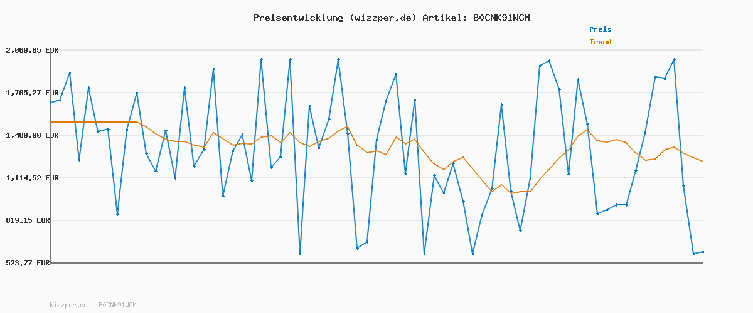The image size is (753, 313).
Task: Click the blue Preis legend label
Action: point(600,29)
